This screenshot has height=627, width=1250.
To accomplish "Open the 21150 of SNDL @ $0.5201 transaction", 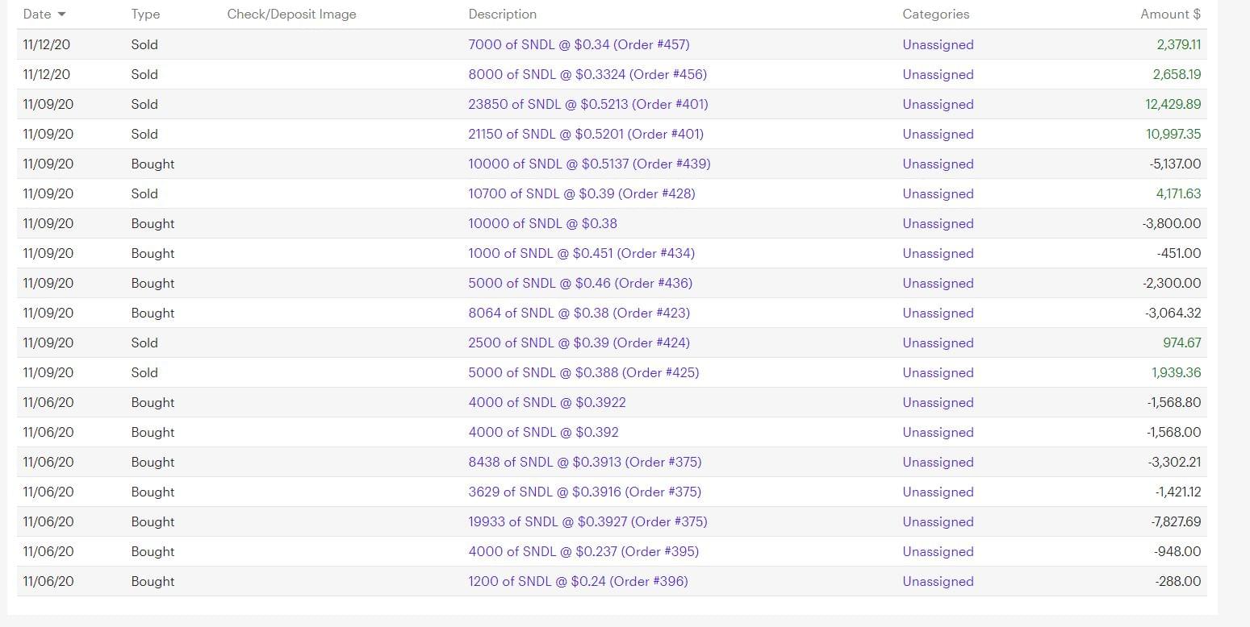I will pos(585,135).
